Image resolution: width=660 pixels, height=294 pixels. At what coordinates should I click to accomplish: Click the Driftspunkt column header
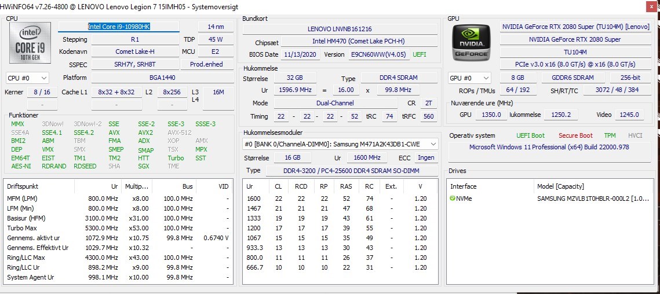point(39,186)
